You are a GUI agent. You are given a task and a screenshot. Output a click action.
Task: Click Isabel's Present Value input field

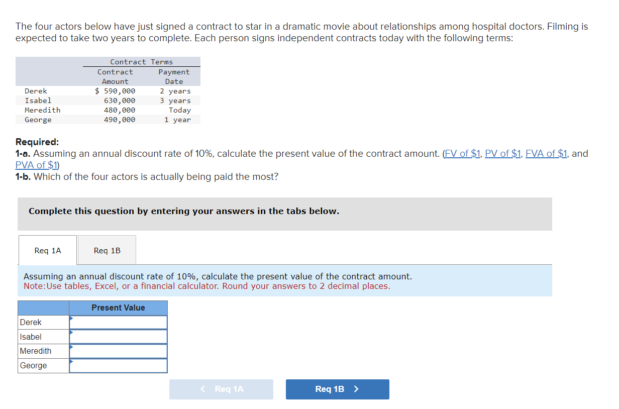[119, 337]
